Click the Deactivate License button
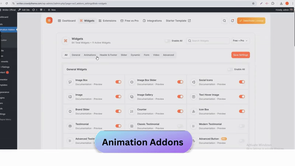 coord(251,21)
